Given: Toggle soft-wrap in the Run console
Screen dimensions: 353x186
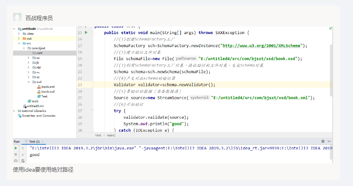Looking at the screenshot, I should pyautogui.click(x=23, y=161).
